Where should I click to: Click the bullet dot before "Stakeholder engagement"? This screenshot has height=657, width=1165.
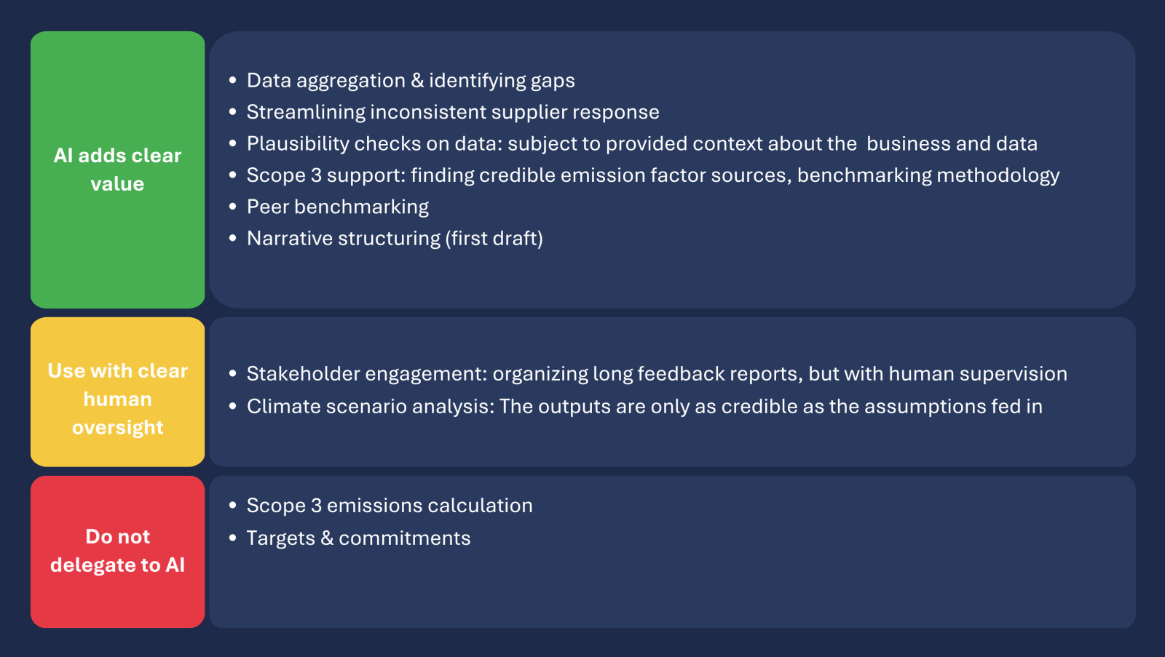click(233, 374)
